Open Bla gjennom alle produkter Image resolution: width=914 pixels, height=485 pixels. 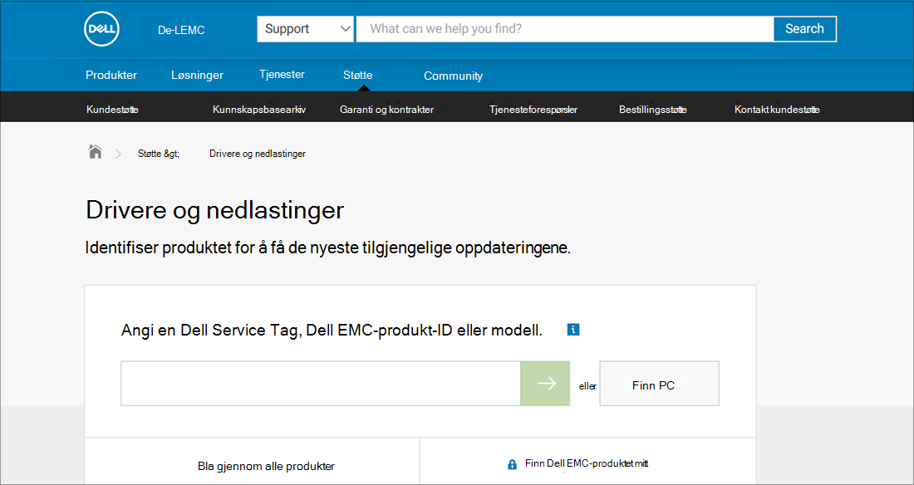click(267, 467)
